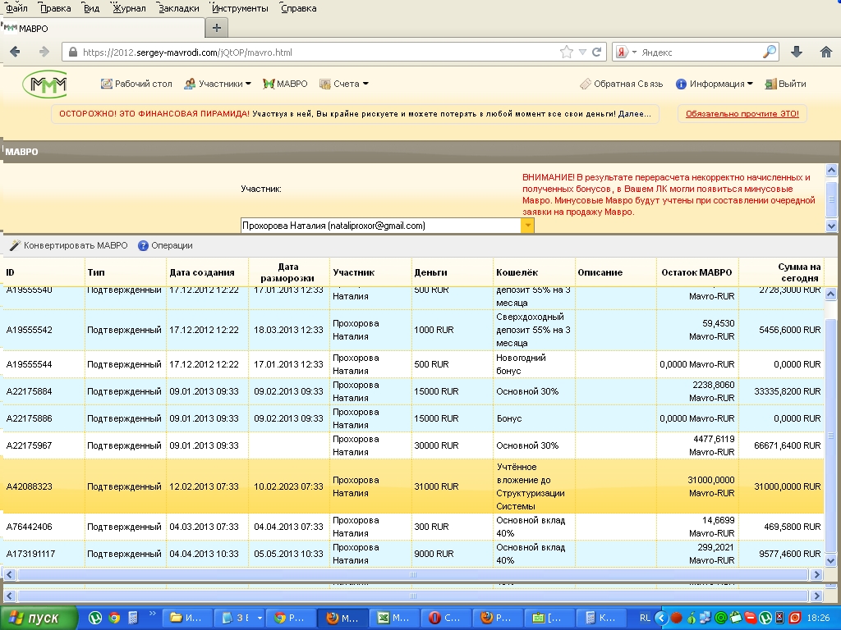Open the Справка menu
This screenshot has height=630, width=841.
click(x=298, y=8)
